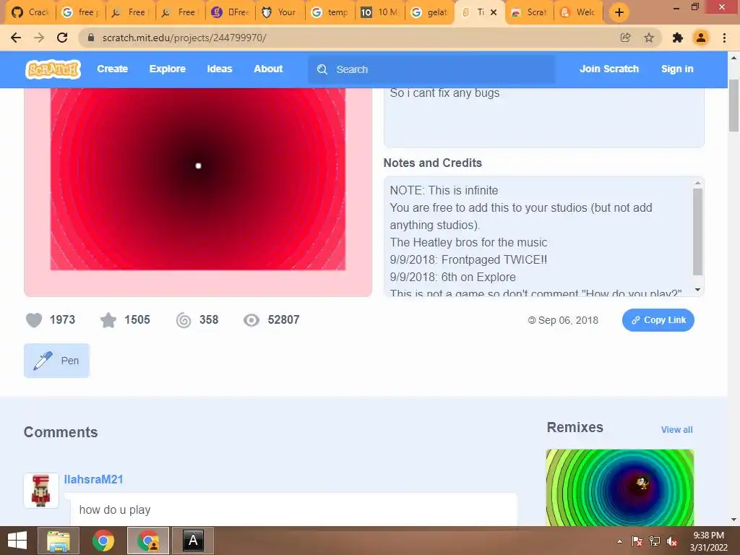Screen dimensions: 740x555
Task: Open Chrome three-dot menu
Action: (724, 38)
